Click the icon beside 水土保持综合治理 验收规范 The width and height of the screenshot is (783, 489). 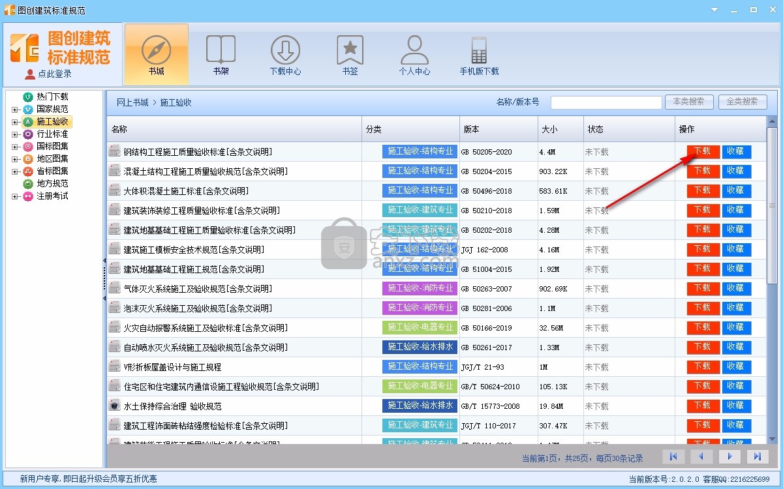click(x=115, y=406)
